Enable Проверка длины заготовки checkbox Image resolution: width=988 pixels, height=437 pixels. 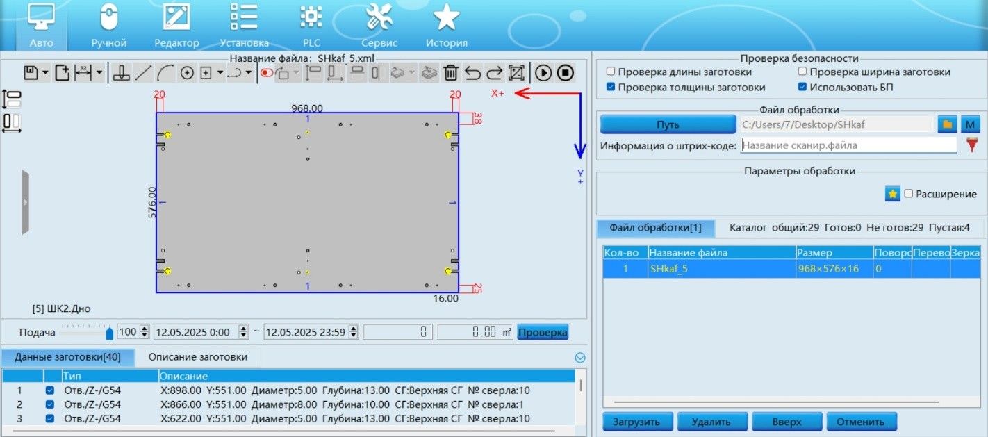coord(611,72)
